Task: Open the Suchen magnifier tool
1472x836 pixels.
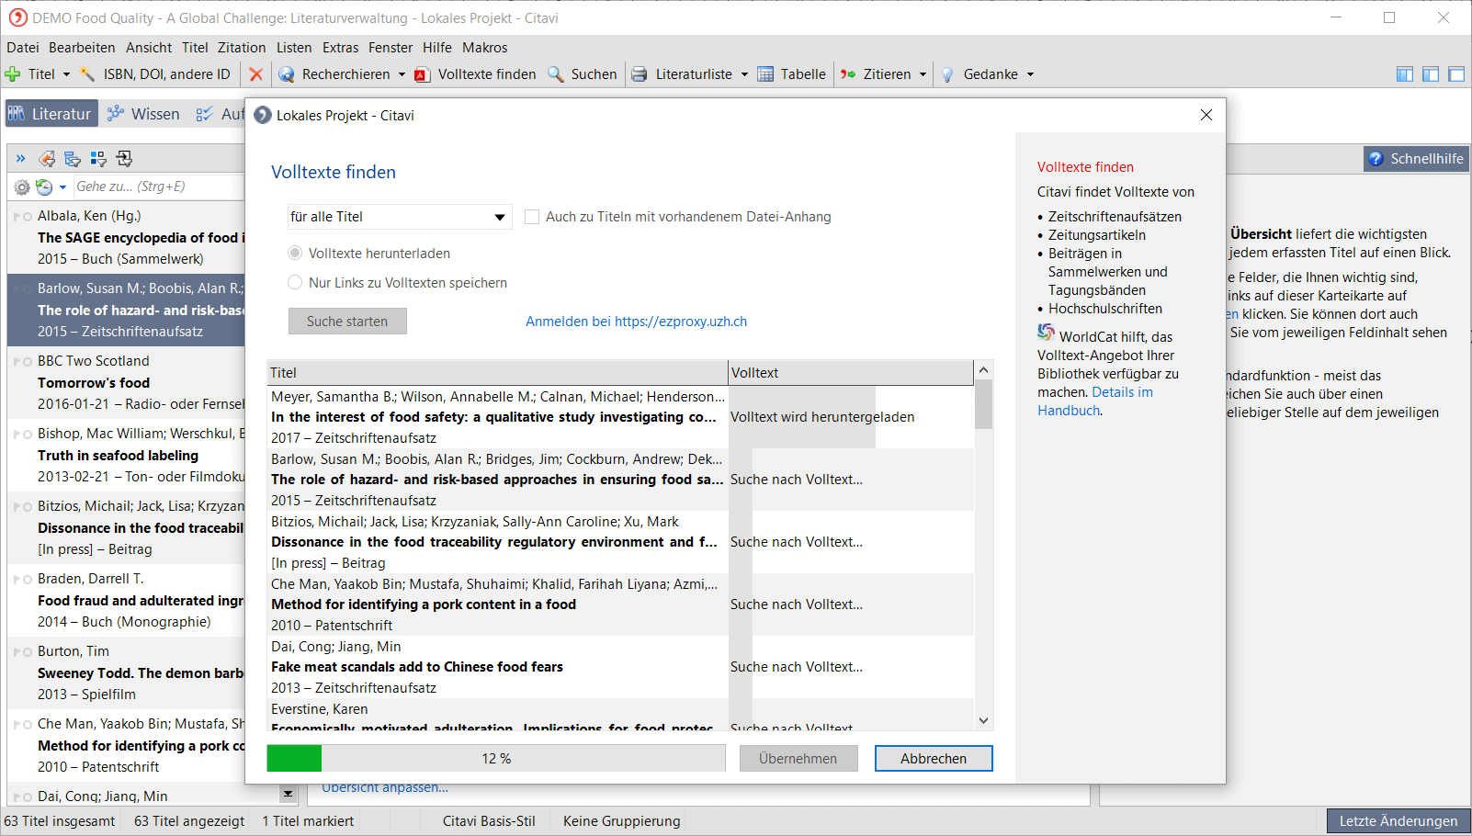Action: pyautogui.click(x=556, y=74)
